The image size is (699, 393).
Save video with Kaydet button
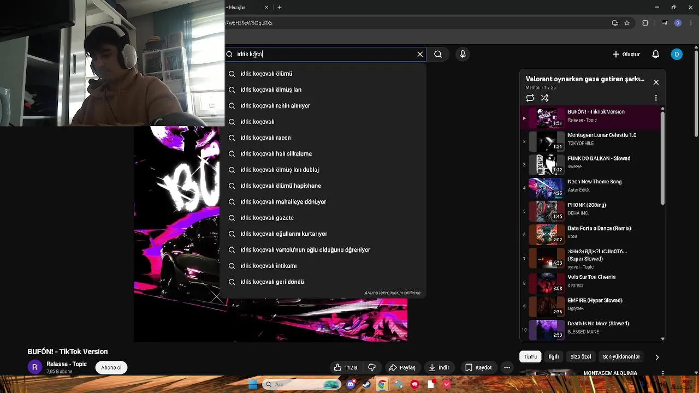478,368
